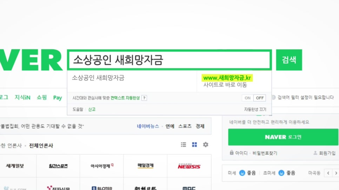Select the 소상공인 새희망자금 autocomplete suggestion

(98, 78)
